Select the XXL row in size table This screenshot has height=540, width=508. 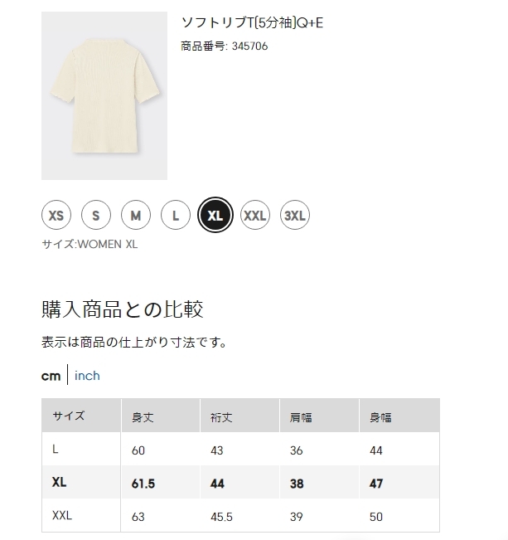(x=240, y=516)
